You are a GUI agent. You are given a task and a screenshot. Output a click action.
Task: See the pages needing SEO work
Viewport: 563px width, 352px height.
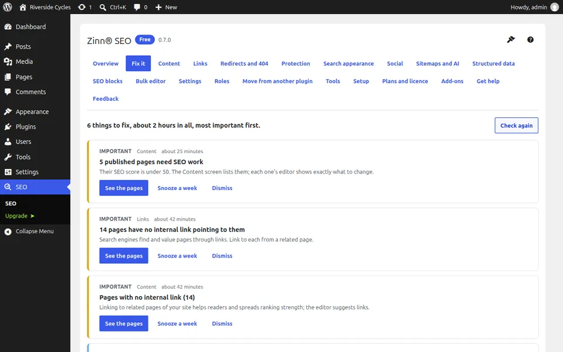coord(124,188)
